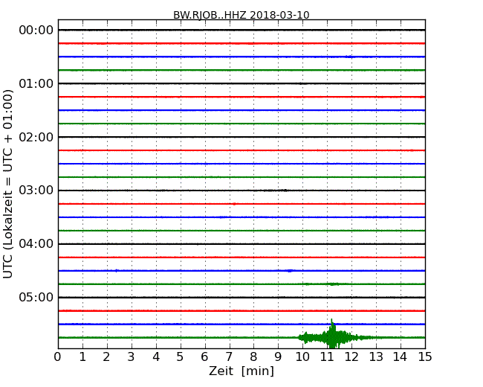Viewport: 483px width, 387px height.
Task: Click the x-axis label Zeit [min]
Action: pyautogui.click(x=241, y=371)
